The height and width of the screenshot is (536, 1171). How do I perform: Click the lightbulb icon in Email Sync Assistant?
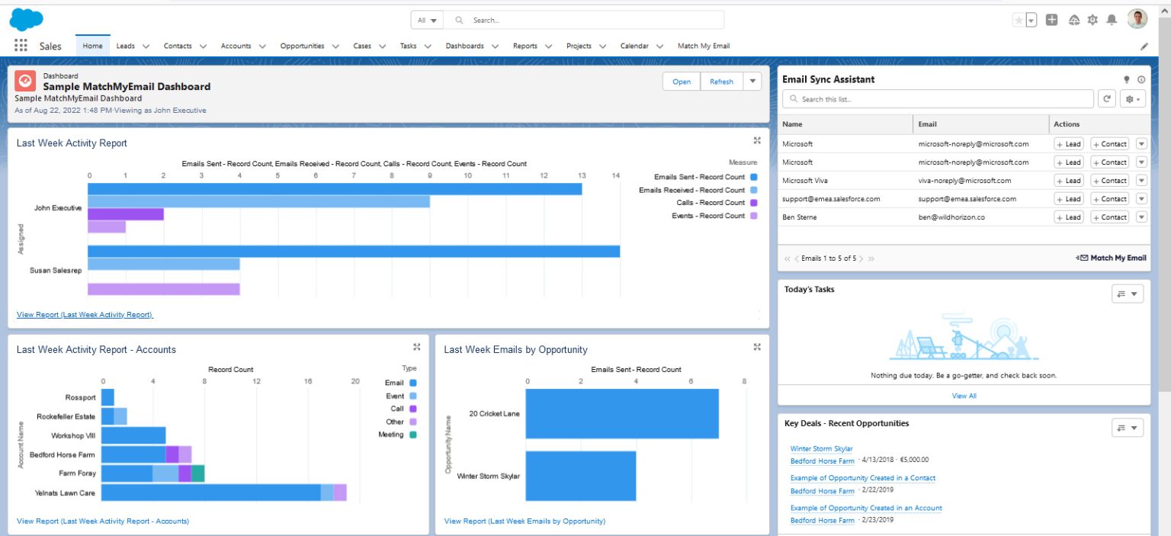point(1126,79)
